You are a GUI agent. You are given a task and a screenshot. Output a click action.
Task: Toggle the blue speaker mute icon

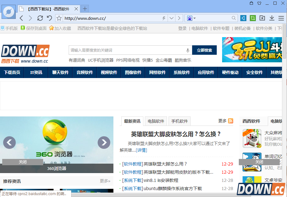click(243, 18)
